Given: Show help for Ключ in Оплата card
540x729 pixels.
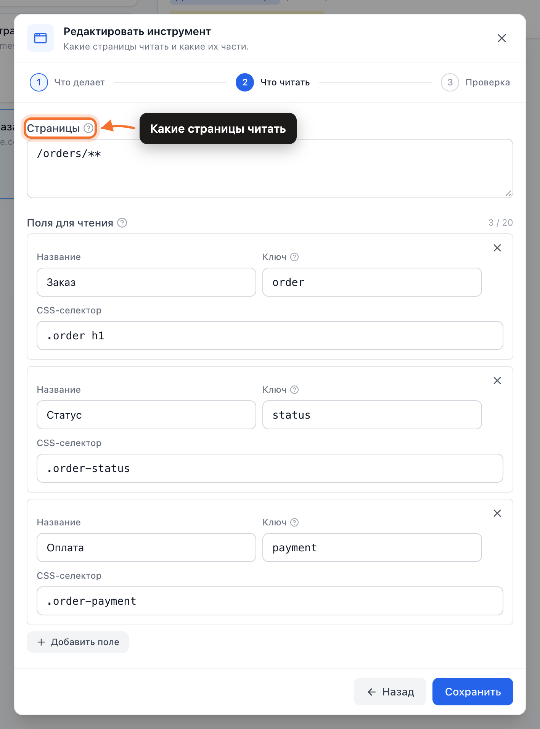Looking at the screenshot, I should click(294, 522).
